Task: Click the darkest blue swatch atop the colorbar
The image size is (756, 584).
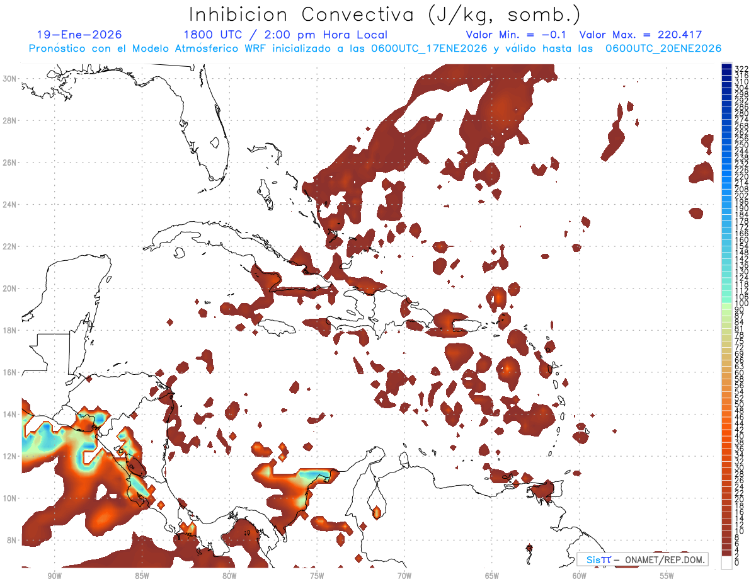Action: coord(726,66)
